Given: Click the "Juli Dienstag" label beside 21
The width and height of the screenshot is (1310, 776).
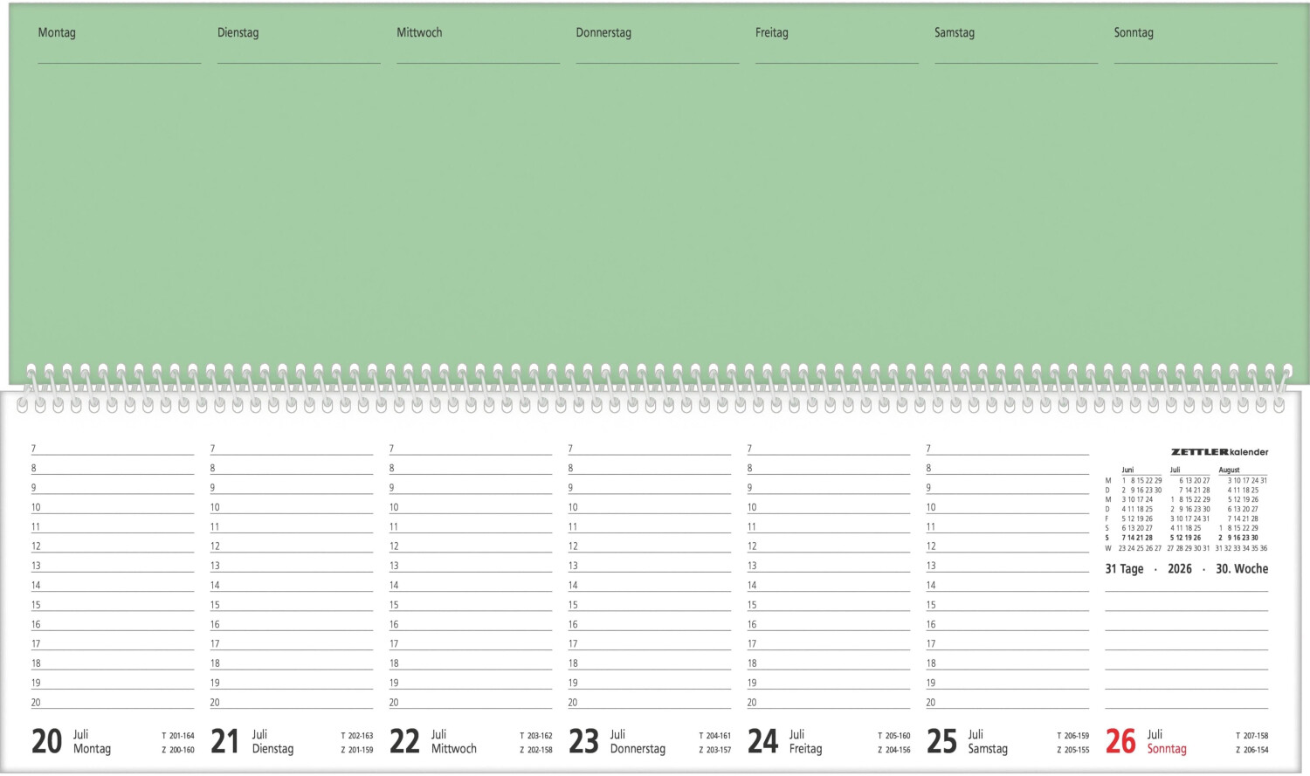Looking at the screenshot, I should 272,742.
